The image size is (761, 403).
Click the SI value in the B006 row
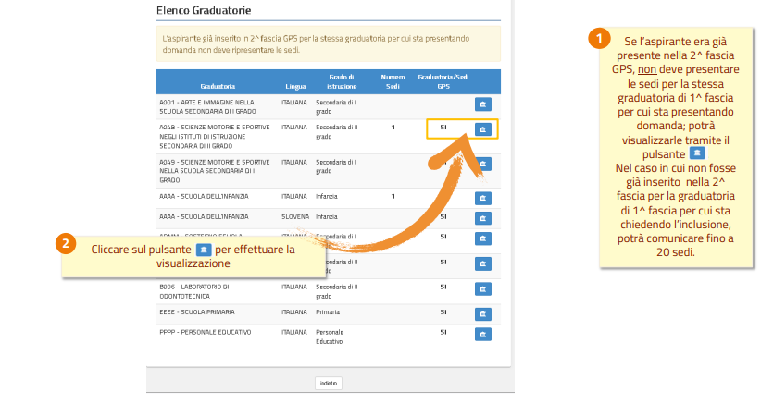[443, 287]
